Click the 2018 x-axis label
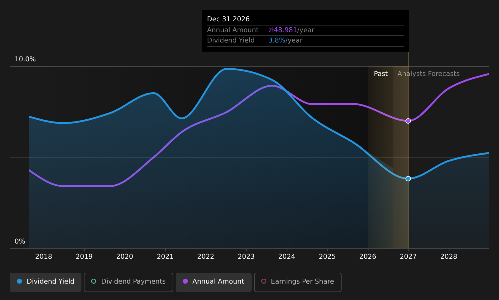The width and height of the screenshot is (499, 300). [x=44, y=257]
